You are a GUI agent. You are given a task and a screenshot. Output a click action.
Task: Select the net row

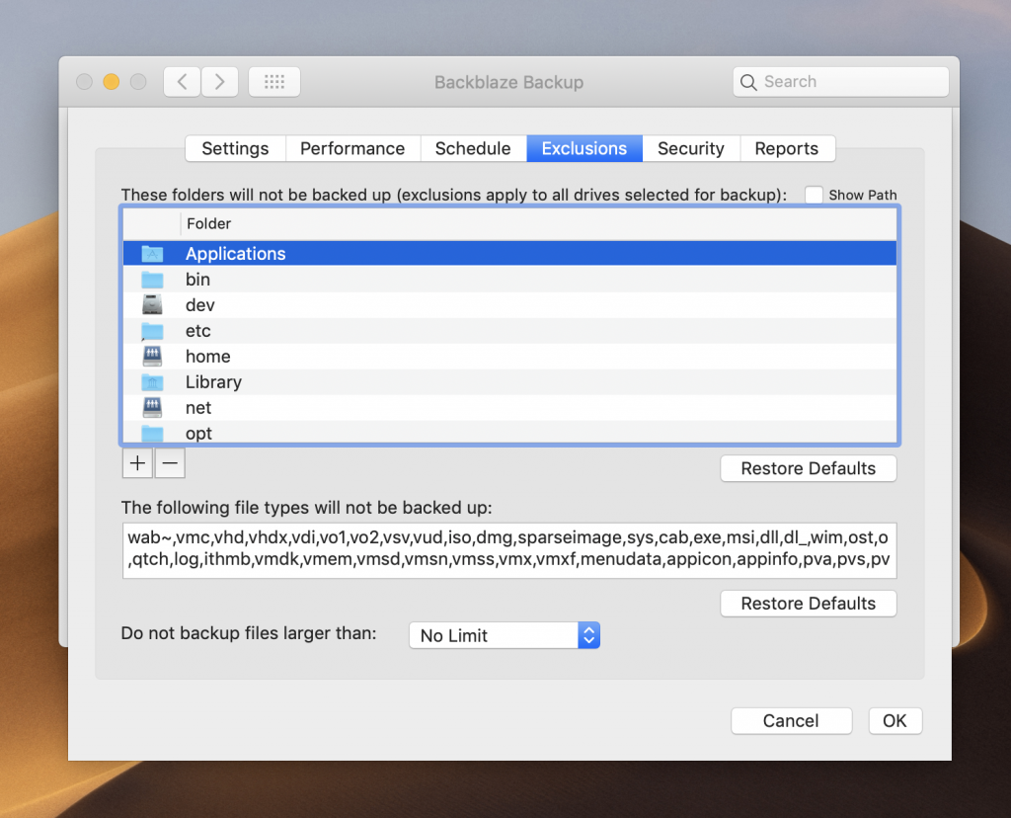point(509,408)
